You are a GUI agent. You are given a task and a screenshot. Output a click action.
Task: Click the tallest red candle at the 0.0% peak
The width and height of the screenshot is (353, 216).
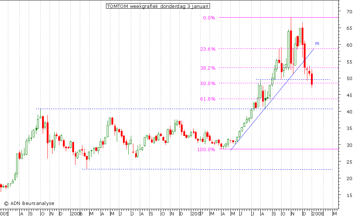point(291,47)
